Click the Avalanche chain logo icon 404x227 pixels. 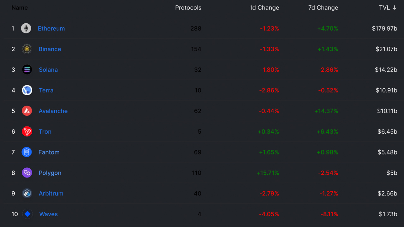tap(27, 111)
